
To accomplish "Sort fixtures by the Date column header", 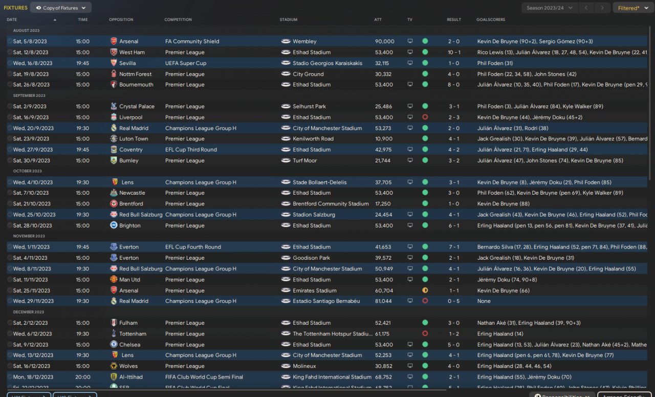I will coord(12,19).
